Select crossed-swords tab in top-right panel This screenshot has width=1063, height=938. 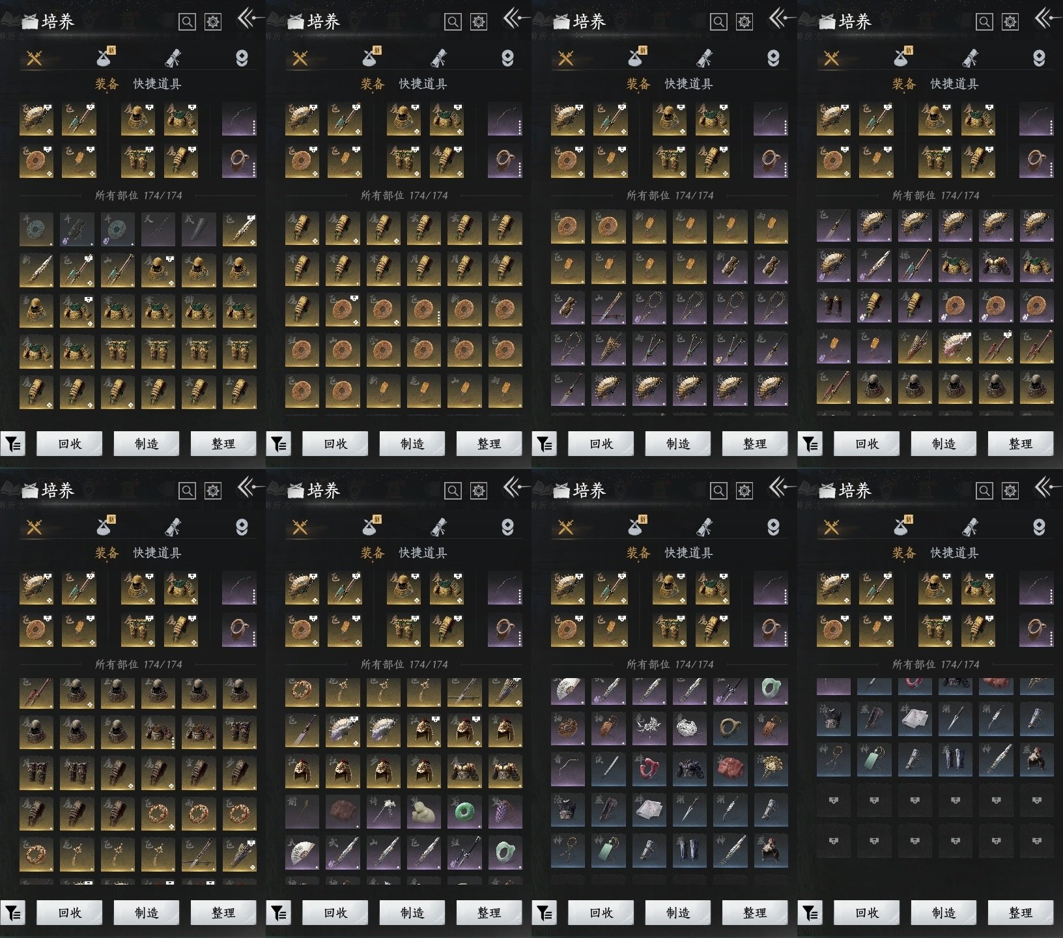(832, 59)
